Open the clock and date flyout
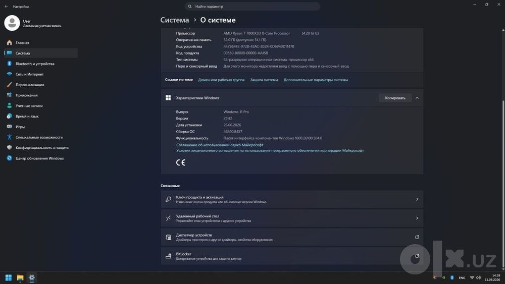505x284 pixels. click(x=493, y=277)
